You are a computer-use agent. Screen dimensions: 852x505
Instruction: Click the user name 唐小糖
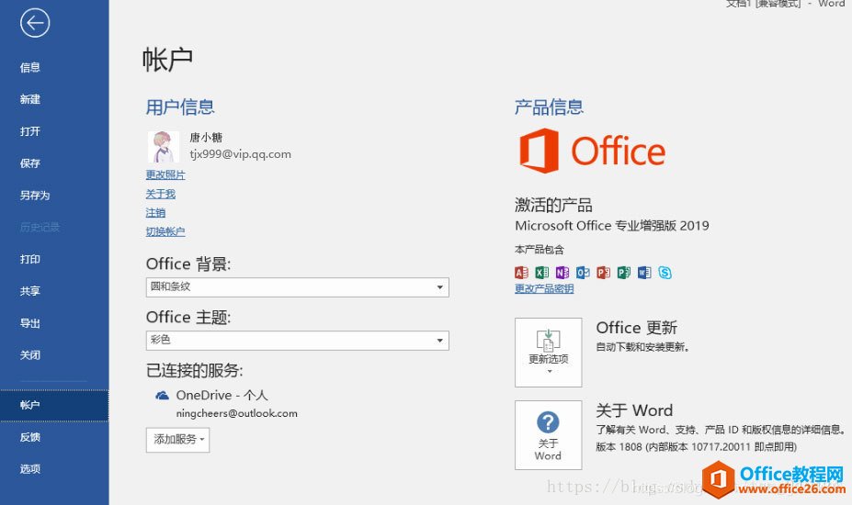(206, 138)
